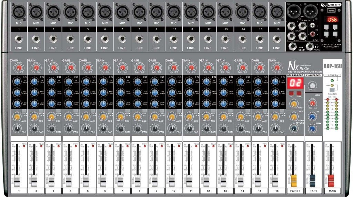Click the red MAIN fader
Image resolution: width=353 pixels, height=197 pixels.
pos(331,180)
